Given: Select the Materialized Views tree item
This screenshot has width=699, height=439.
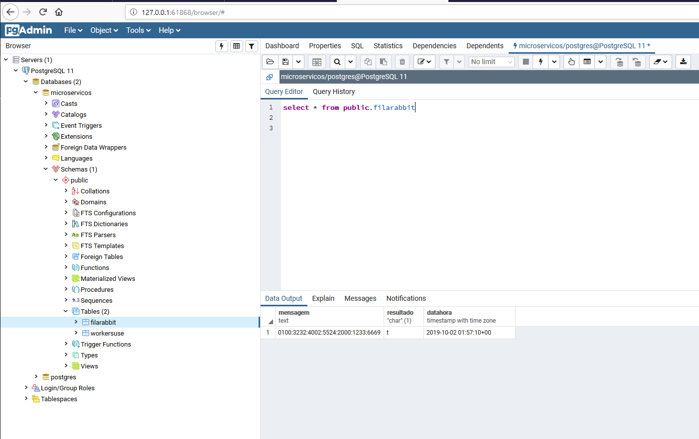Looking at the screenshot, I should coord(108,278).
